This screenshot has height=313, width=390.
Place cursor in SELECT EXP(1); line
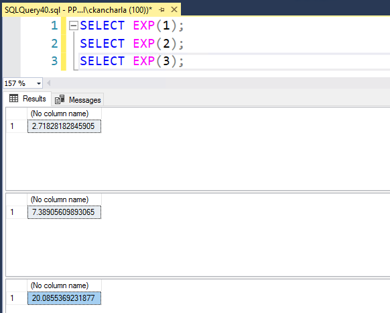point(132,26)
